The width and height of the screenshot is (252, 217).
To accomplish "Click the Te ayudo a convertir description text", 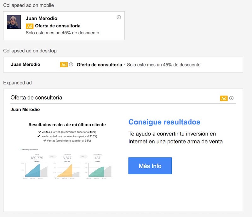I will pos(175,138).
